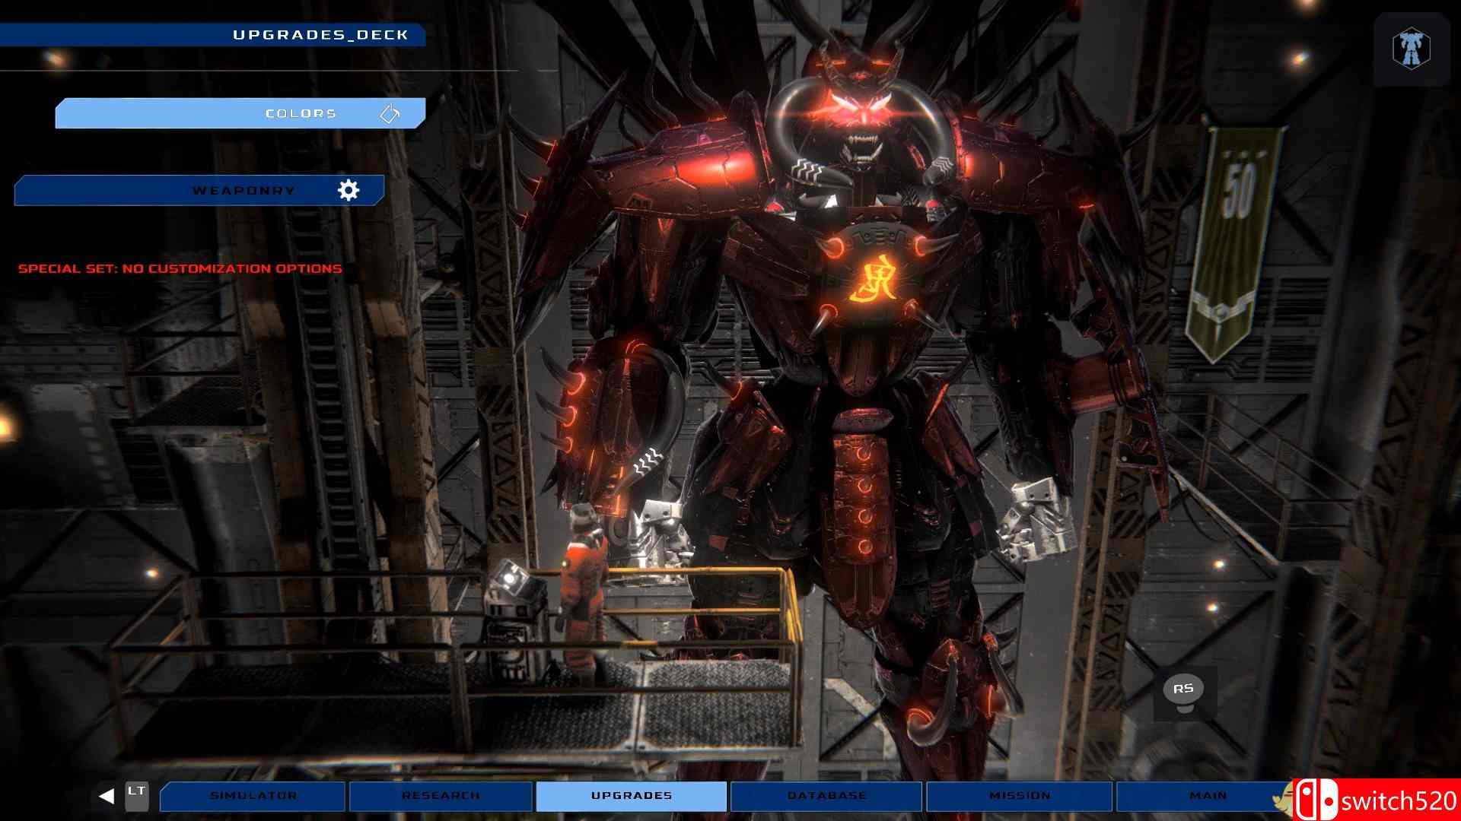Viewport: 1461px width, 821px height.
Task: Click the gear icon on Weaponry
Action: pyautogui.click(x=349, y=190)
